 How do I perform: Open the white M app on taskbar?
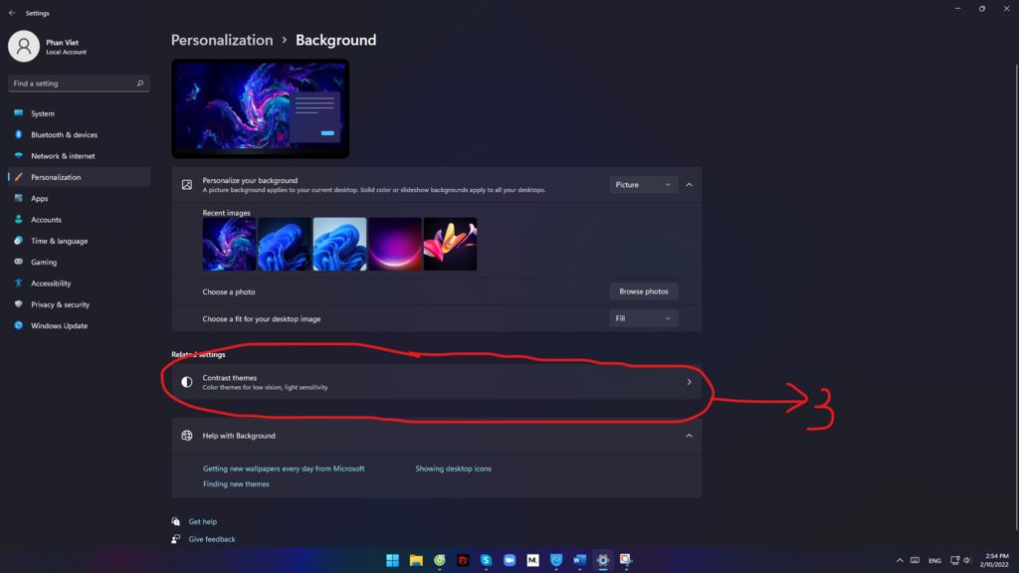pyautogui.click(x=533, y=560)
